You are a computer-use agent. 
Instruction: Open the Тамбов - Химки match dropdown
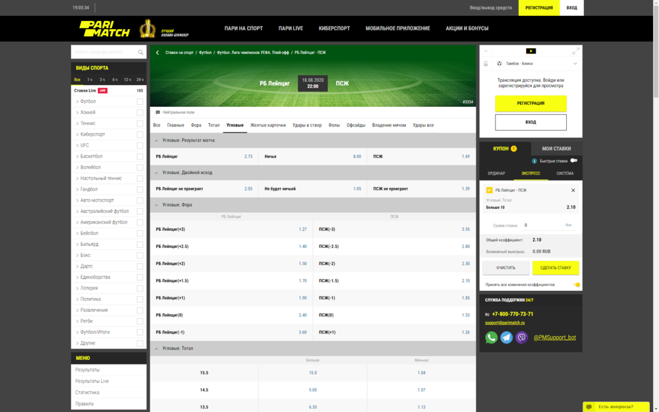pos(575,63)
